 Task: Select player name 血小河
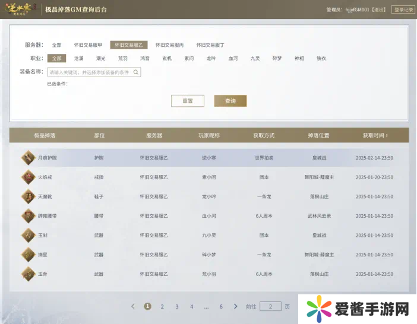click(x=209, y=216)
